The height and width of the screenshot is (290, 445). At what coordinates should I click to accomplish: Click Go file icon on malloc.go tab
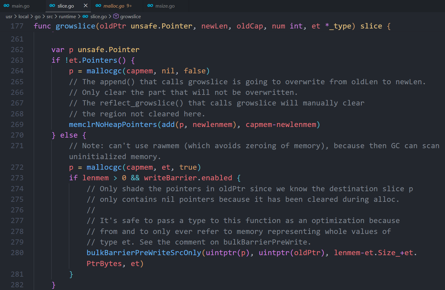[x=98, y=5]
